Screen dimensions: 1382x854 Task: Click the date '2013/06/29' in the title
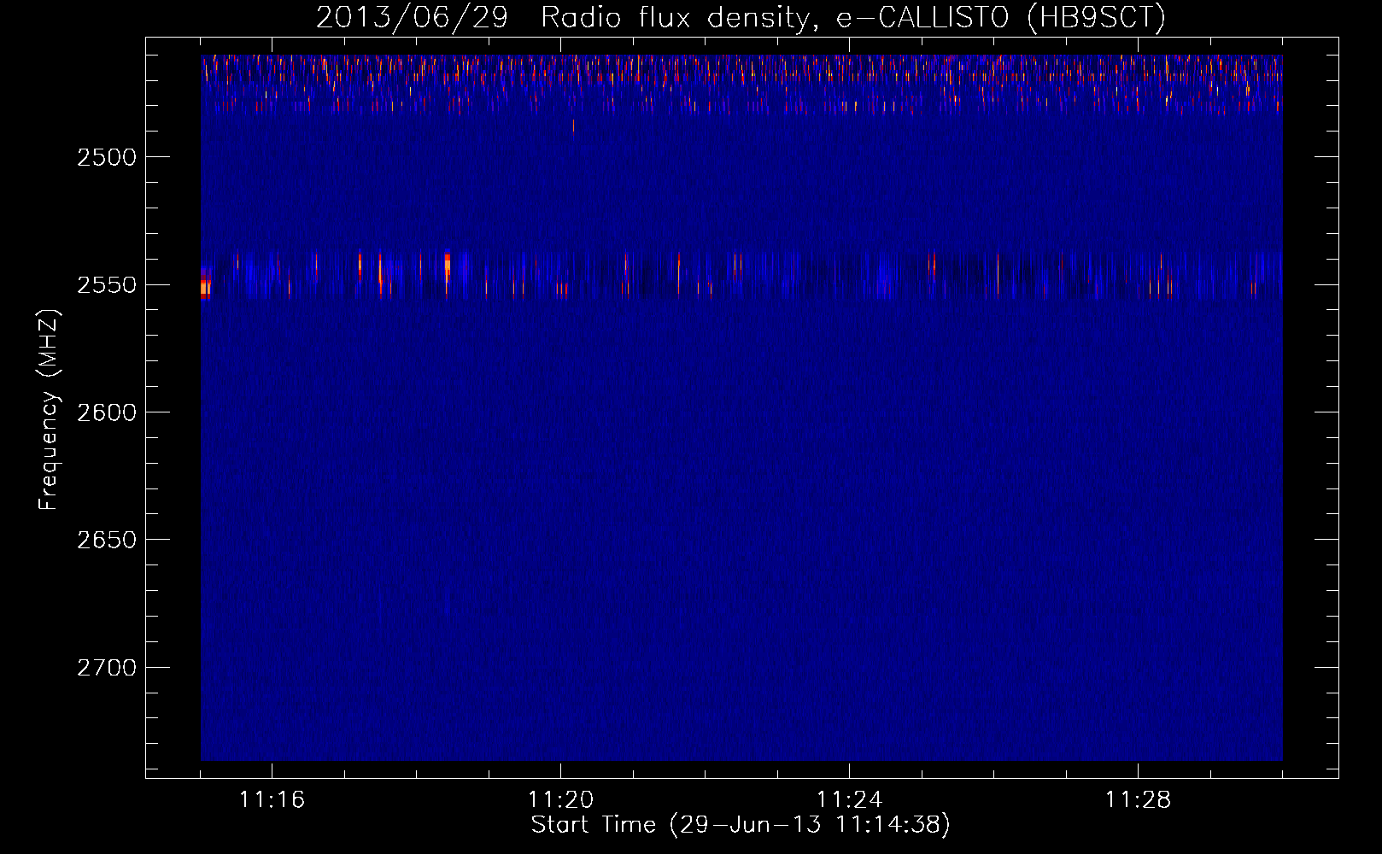click(412, 18)
